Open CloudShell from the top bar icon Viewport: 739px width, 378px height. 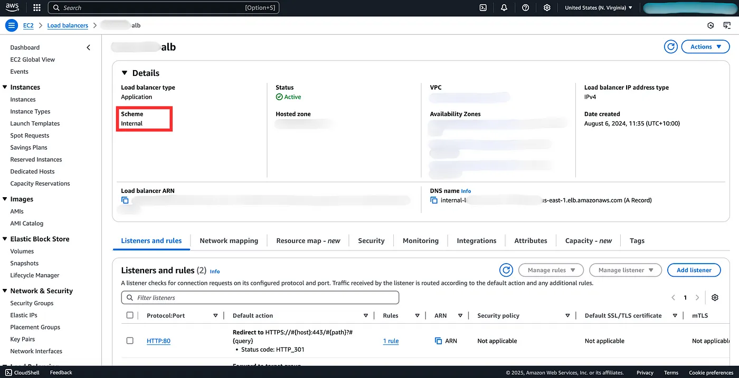483,8
